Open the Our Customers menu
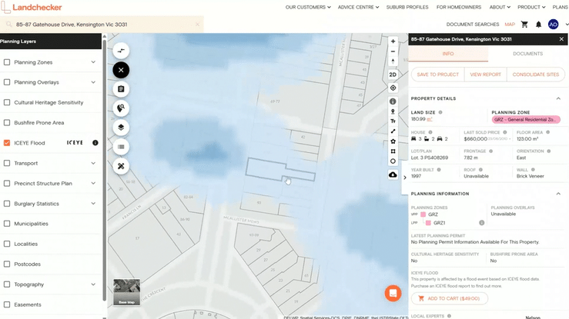The height and width of the screenshot is (319, 569). pyautogui.click(x=308, y=7)
